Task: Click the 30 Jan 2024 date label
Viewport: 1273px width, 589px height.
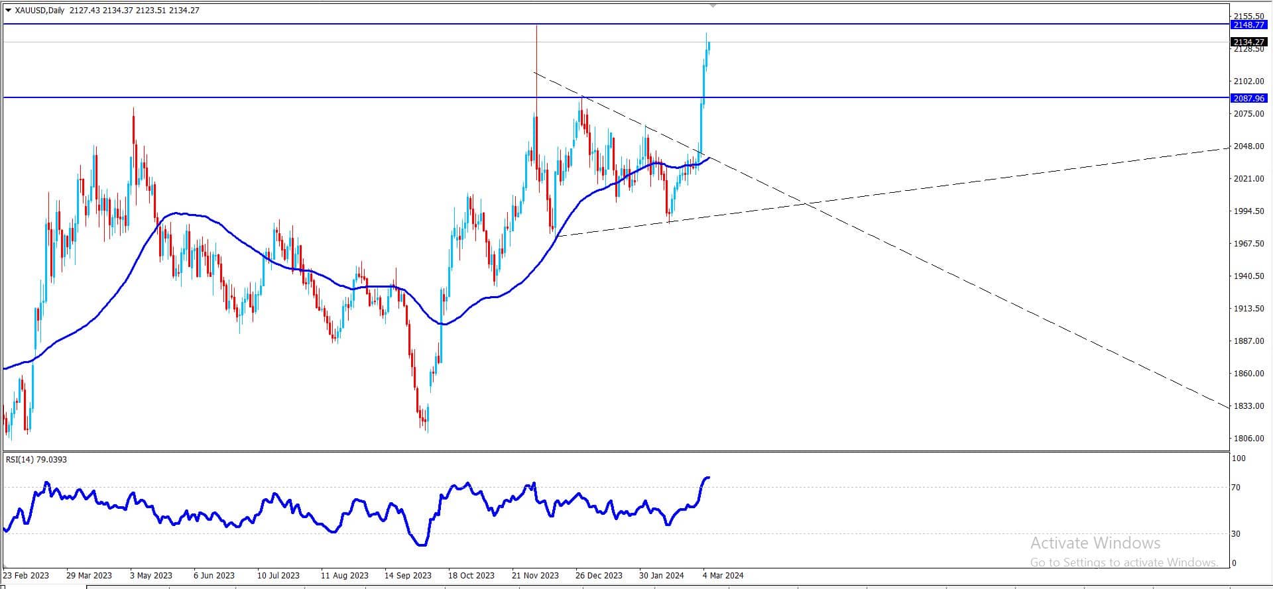Action: click(662, 575)
